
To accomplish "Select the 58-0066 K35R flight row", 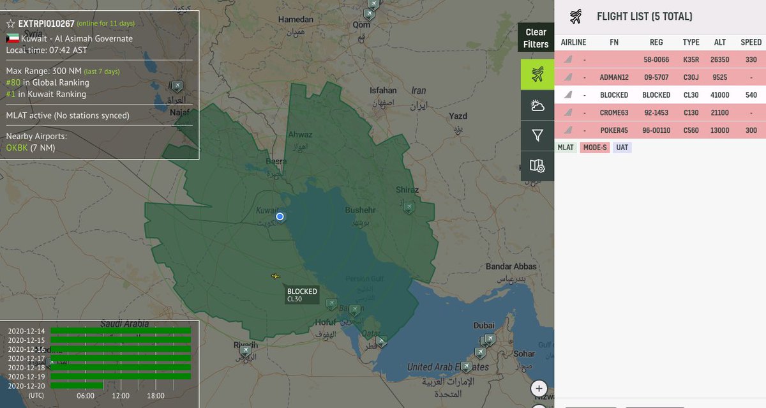I will (x=660, y=59).
